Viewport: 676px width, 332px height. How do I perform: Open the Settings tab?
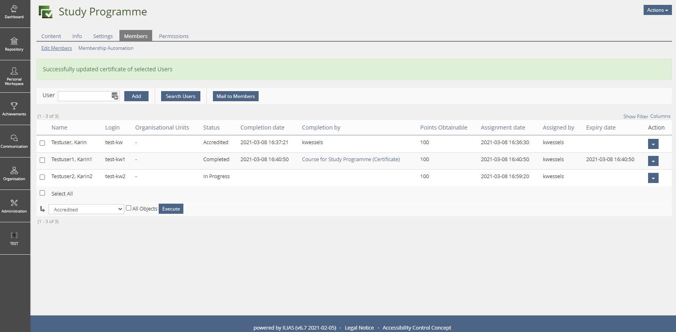[103, 36]
